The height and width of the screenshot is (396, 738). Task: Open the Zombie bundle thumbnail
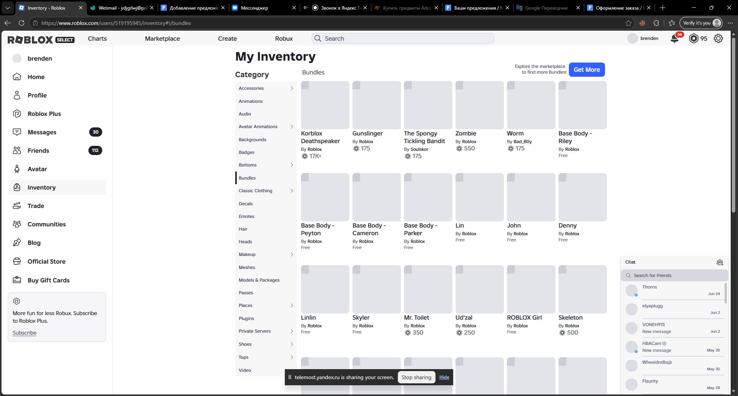click(479, 105)
